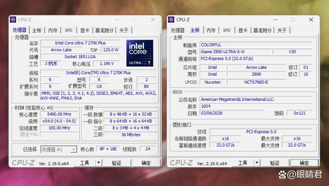Click the 100.00 MHz bus speed value

(x=59, y=128)
